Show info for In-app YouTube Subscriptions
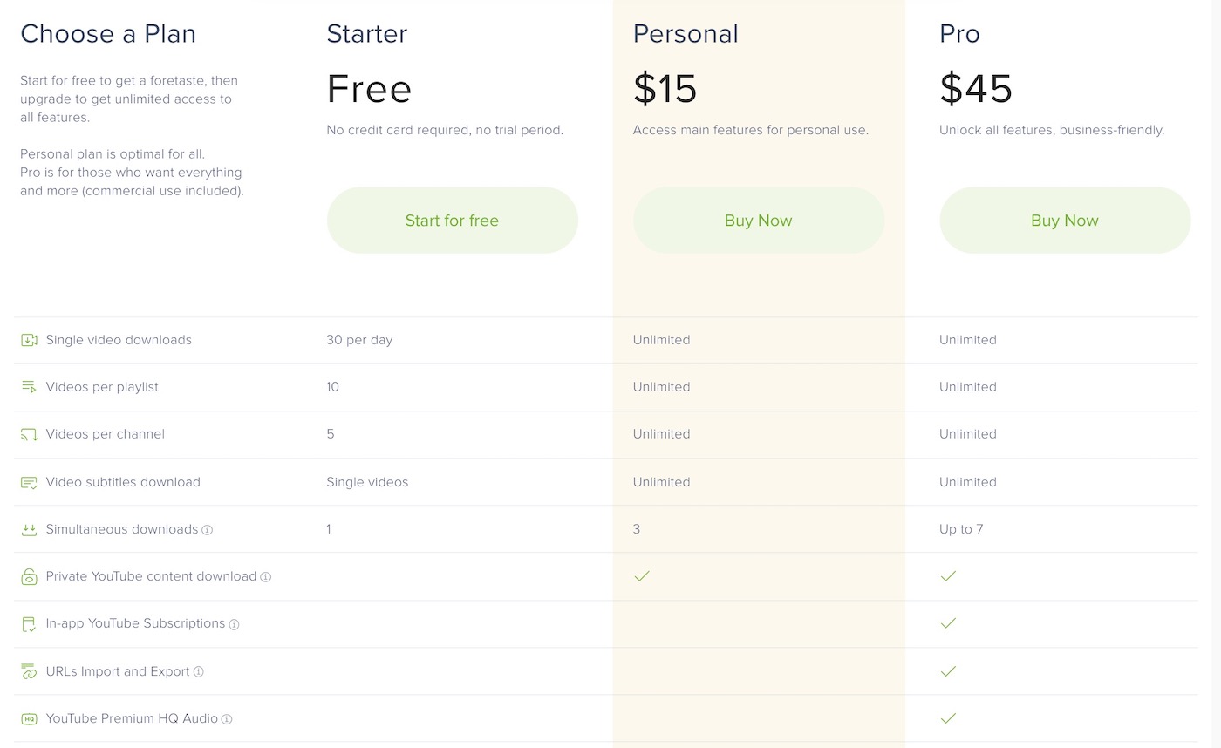This screenshot has width=1221, height=748. point(234,624)
